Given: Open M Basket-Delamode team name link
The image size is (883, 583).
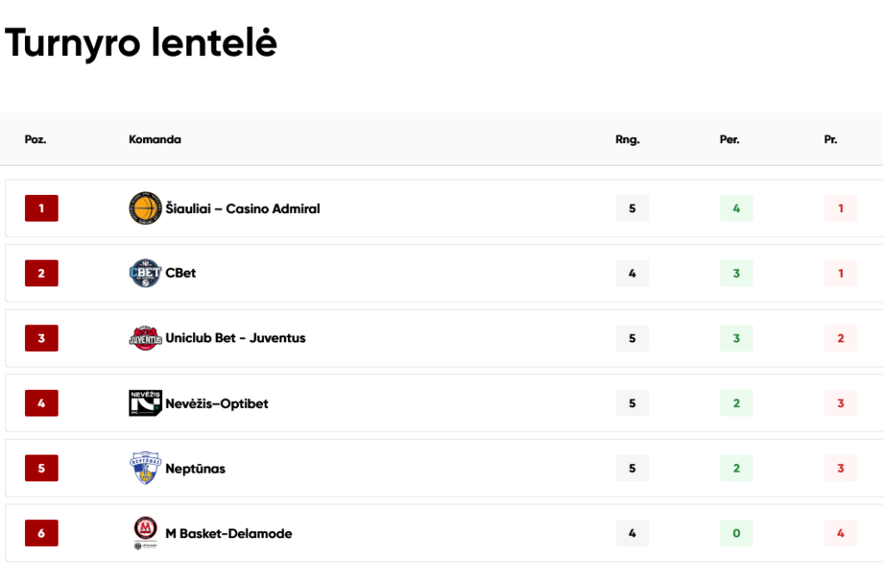Looking at the screenshot, I should tap(229, 534).
